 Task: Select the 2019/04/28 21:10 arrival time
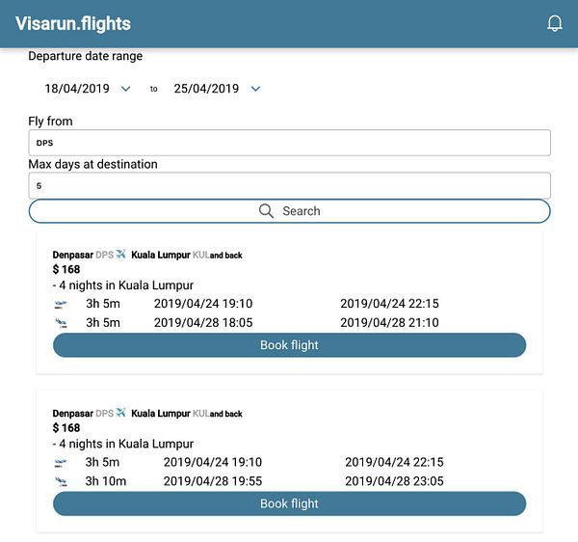pos(390,323)
